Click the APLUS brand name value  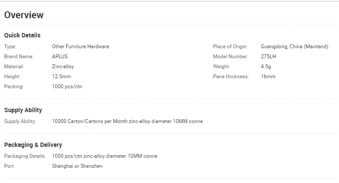click(60, 57)
